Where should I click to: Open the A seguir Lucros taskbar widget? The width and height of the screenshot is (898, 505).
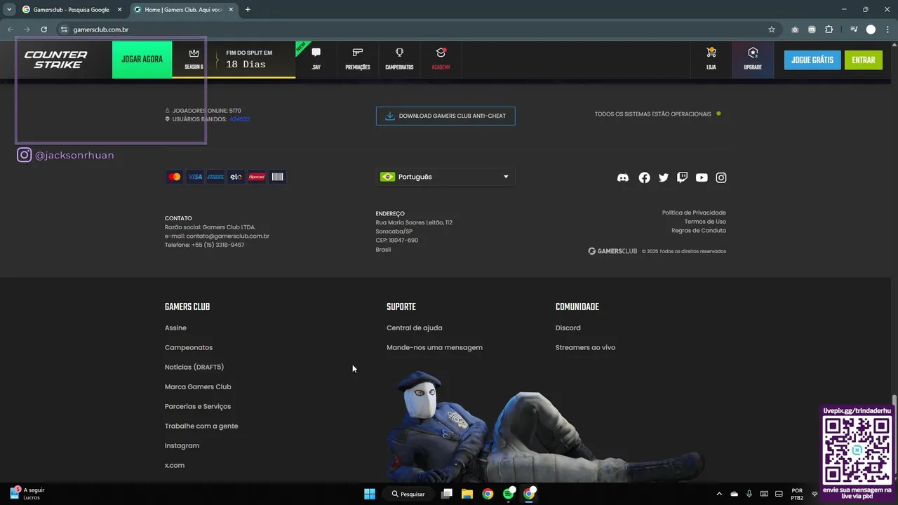[27, 494]
